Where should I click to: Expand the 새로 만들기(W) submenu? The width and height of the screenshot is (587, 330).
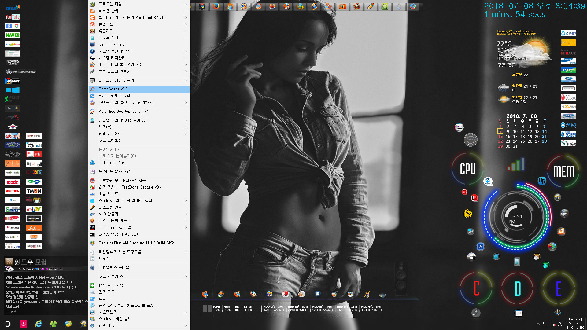pyautogui.click(x=139, y=276)
